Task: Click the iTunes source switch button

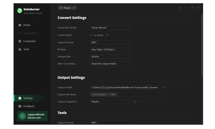Action: tap(67, 8)
